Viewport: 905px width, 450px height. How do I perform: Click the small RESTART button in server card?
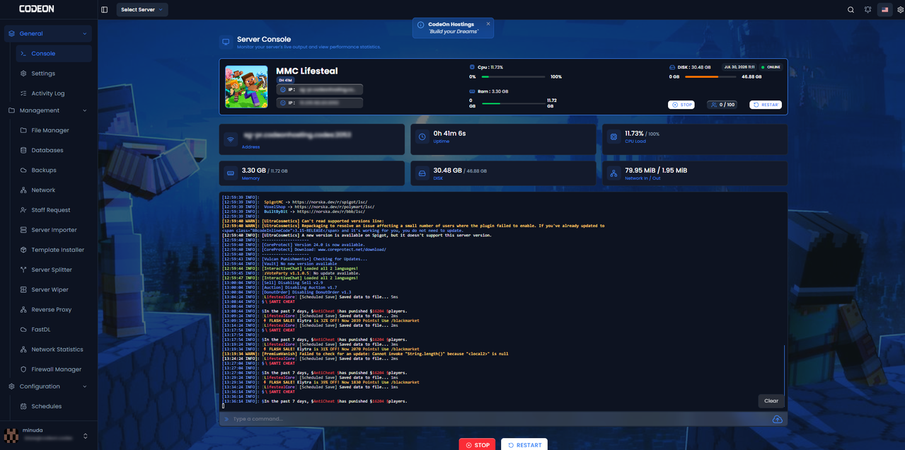click(765, 105)
